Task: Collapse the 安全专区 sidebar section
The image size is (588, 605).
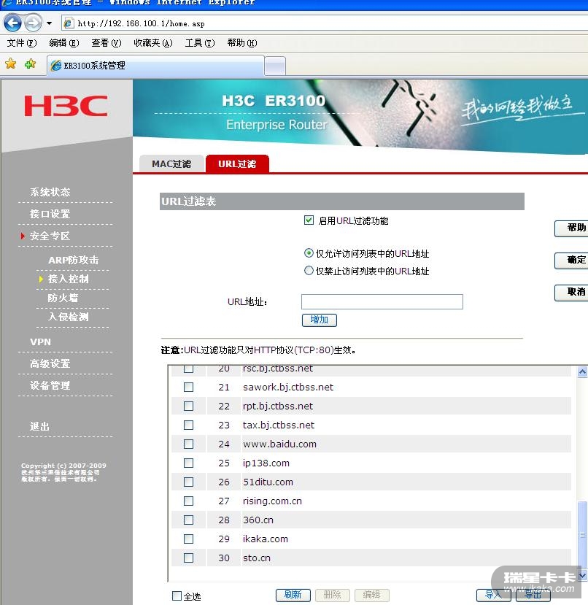Action: pos(50,236)
